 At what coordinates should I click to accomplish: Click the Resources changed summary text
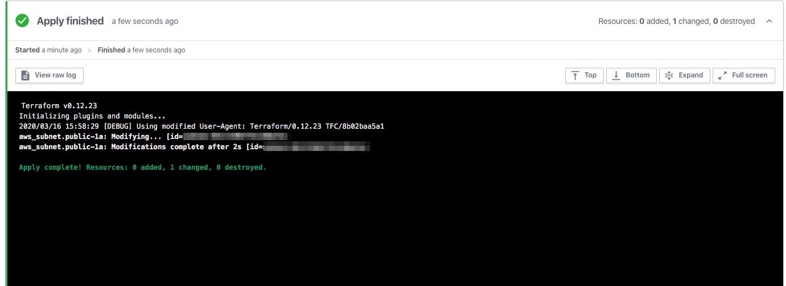coord(676,21)
